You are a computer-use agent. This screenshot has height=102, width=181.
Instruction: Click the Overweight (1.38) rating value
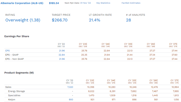23,20
